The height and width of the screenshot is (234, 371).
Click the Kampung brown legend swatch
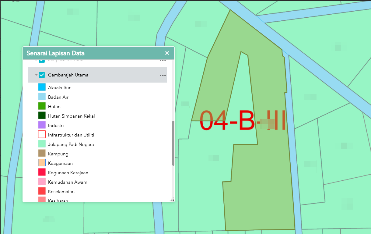(42, 154)
